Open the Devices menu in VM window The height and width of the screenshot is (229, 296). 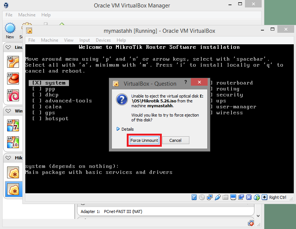click(x=103, y=40)
